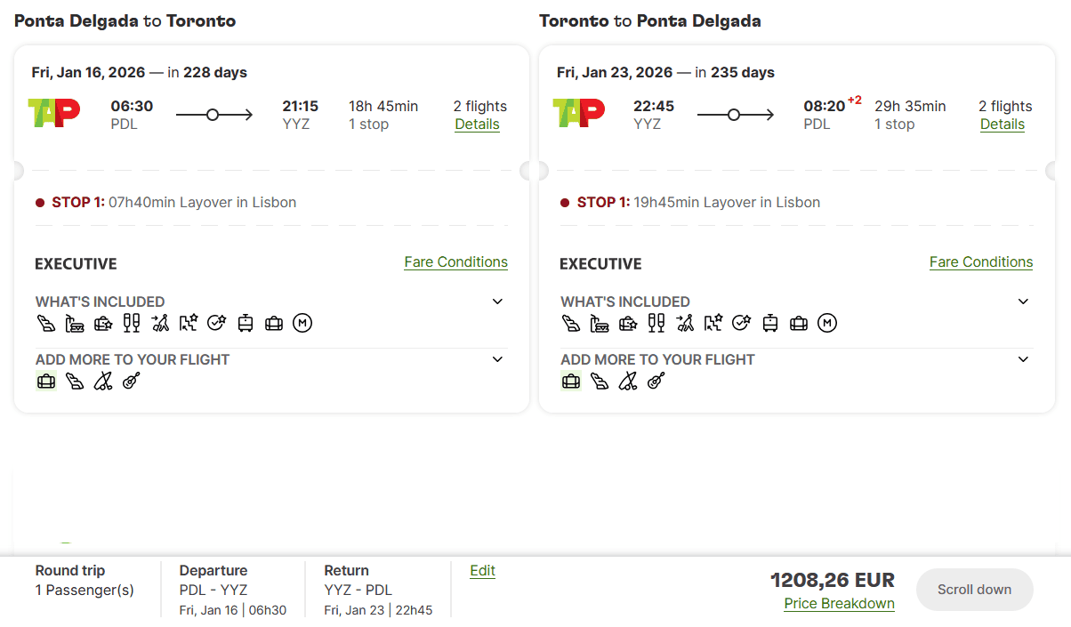Click the seat icon under What's Included, Toronto–Ponta Delgada card

coord(571,324)
